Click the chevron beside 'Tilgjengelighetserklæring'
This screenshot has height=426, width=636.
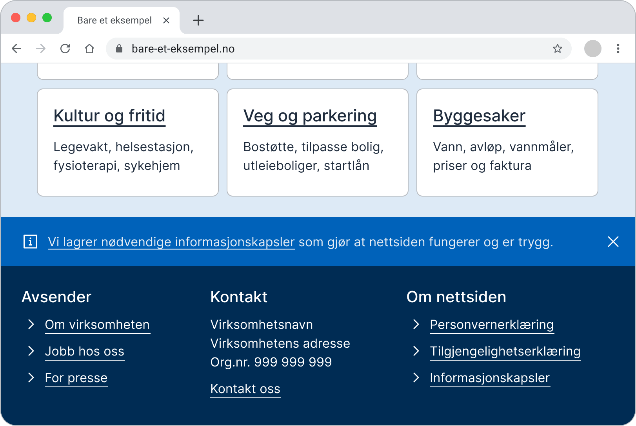416,351
